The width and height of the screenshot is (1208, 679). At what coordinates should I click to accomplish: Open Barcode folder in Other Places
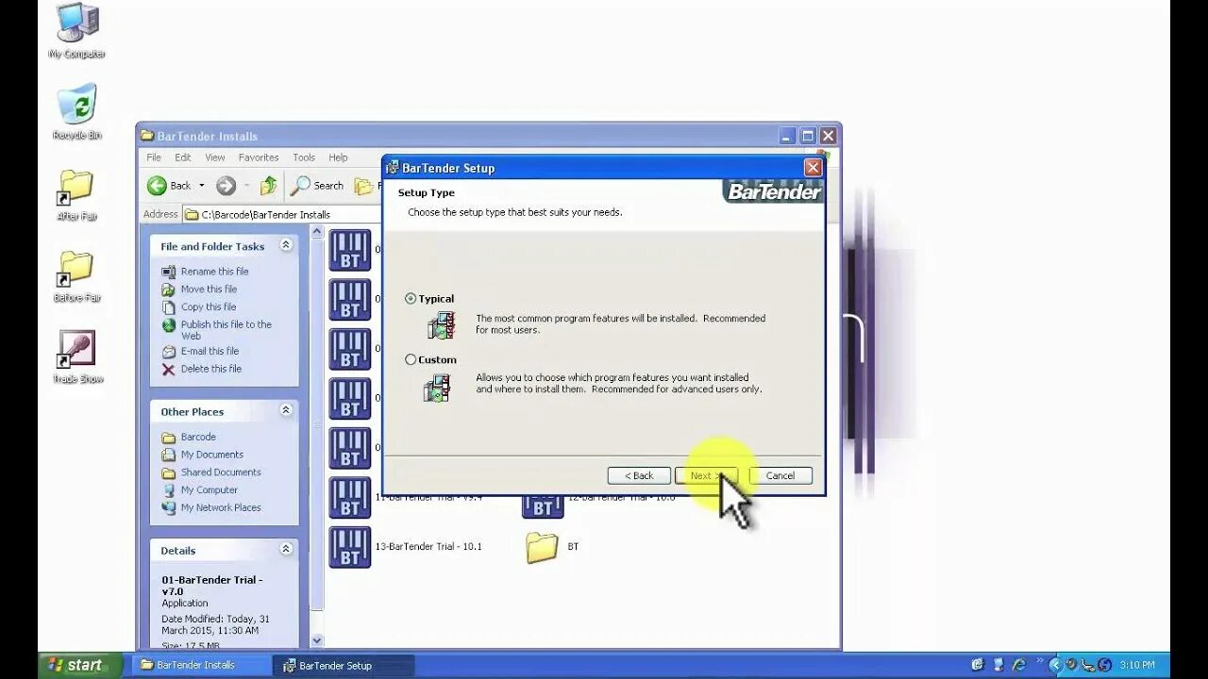click(198, 438)
